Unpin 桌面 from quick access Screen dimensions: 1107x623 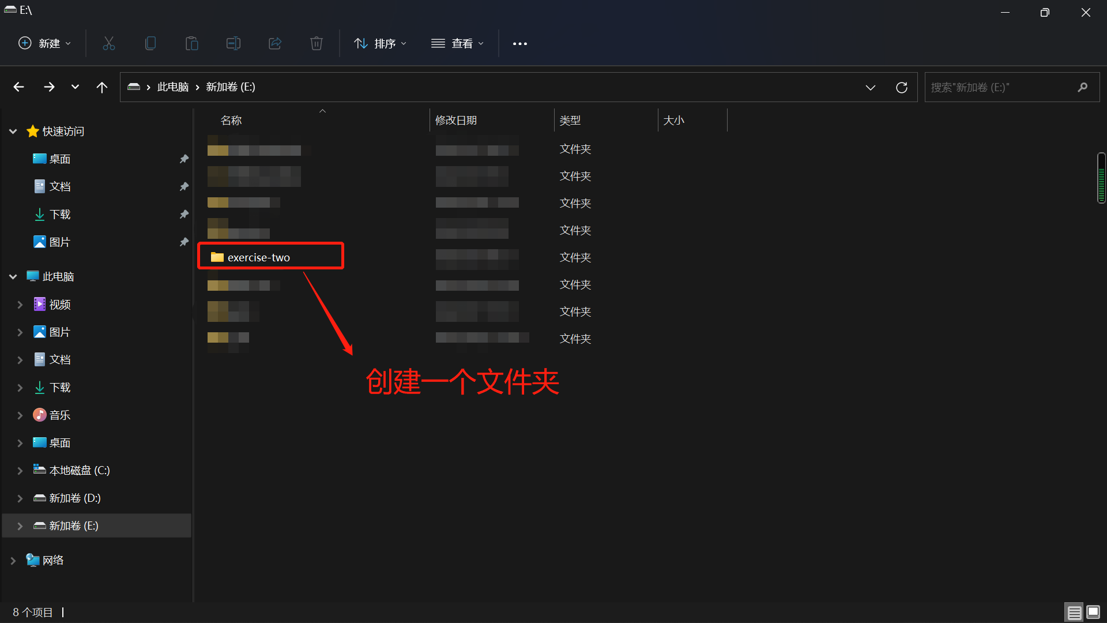(184, 159)
